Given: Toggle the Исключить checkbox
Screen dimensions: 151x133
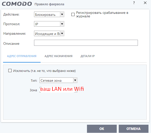Looking at the screenshot, I should tap(10, 71).
